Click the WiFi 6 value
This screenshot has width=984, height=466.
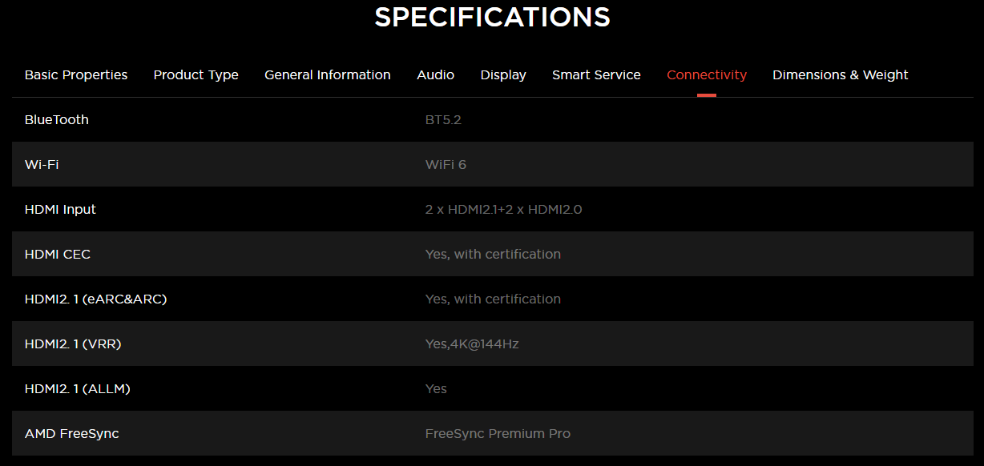click(x=446, y=165)
